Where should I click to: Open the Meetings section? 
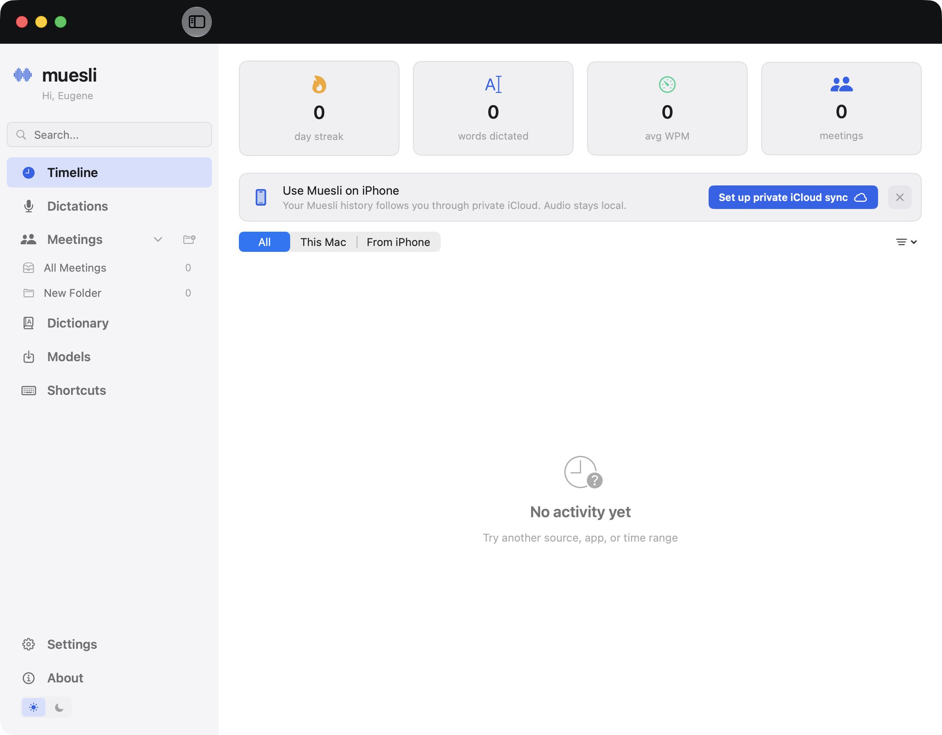tap(75, 239)
